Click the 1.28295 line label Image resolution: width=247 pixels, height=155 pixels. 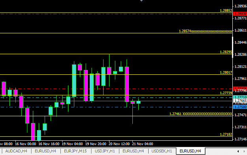coord(226,52)
